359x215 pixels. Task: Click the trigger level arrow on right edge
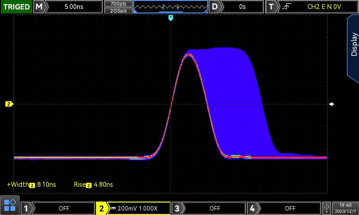(x=331, y=104)
